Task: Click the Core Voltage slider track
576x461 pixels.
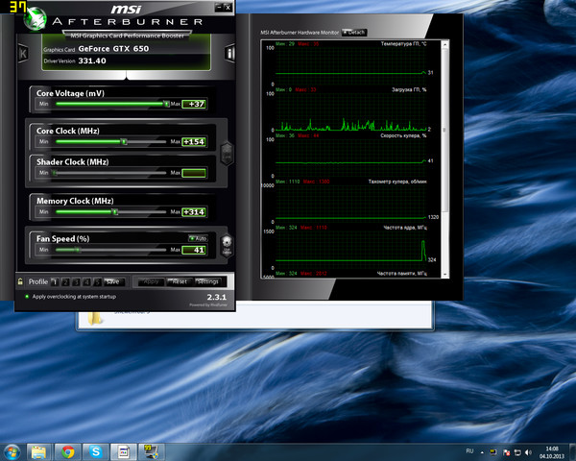Action: 112,104
